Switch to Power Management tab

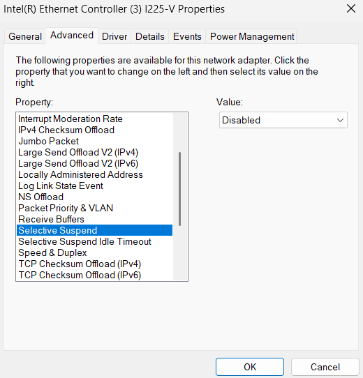click(252, 37)
